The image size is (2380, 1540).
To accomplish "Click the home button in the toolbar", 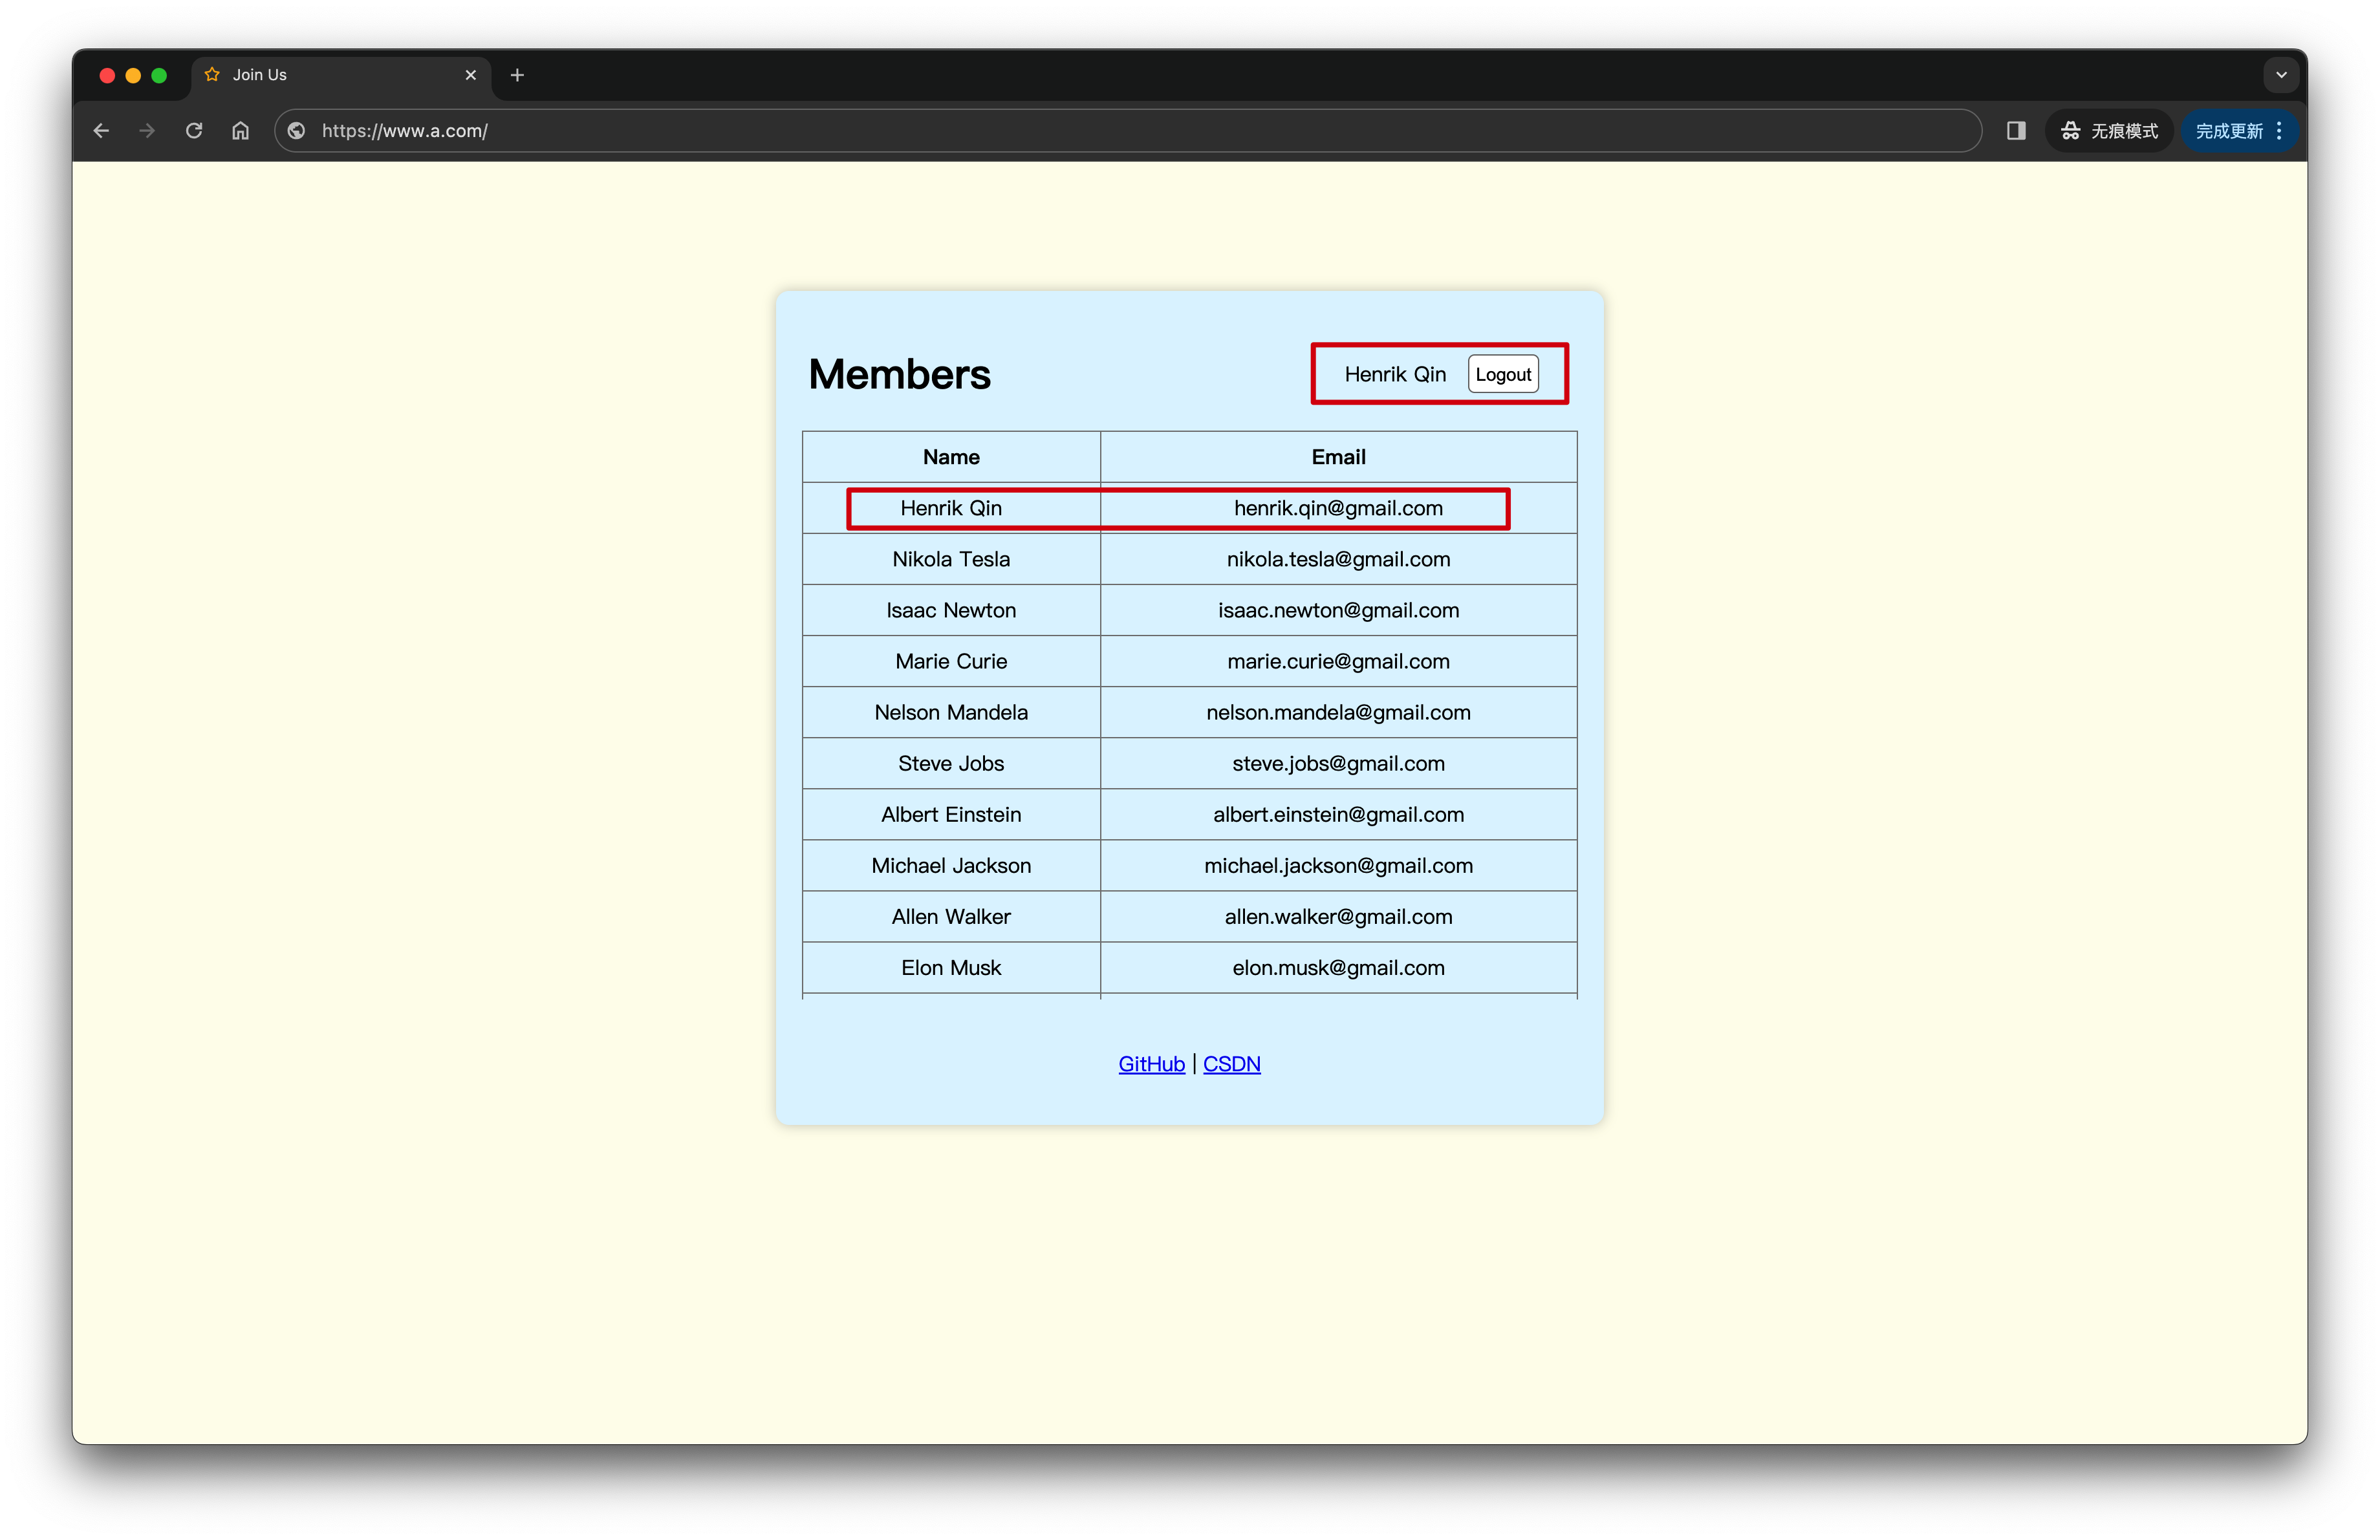I will [240, 130].
